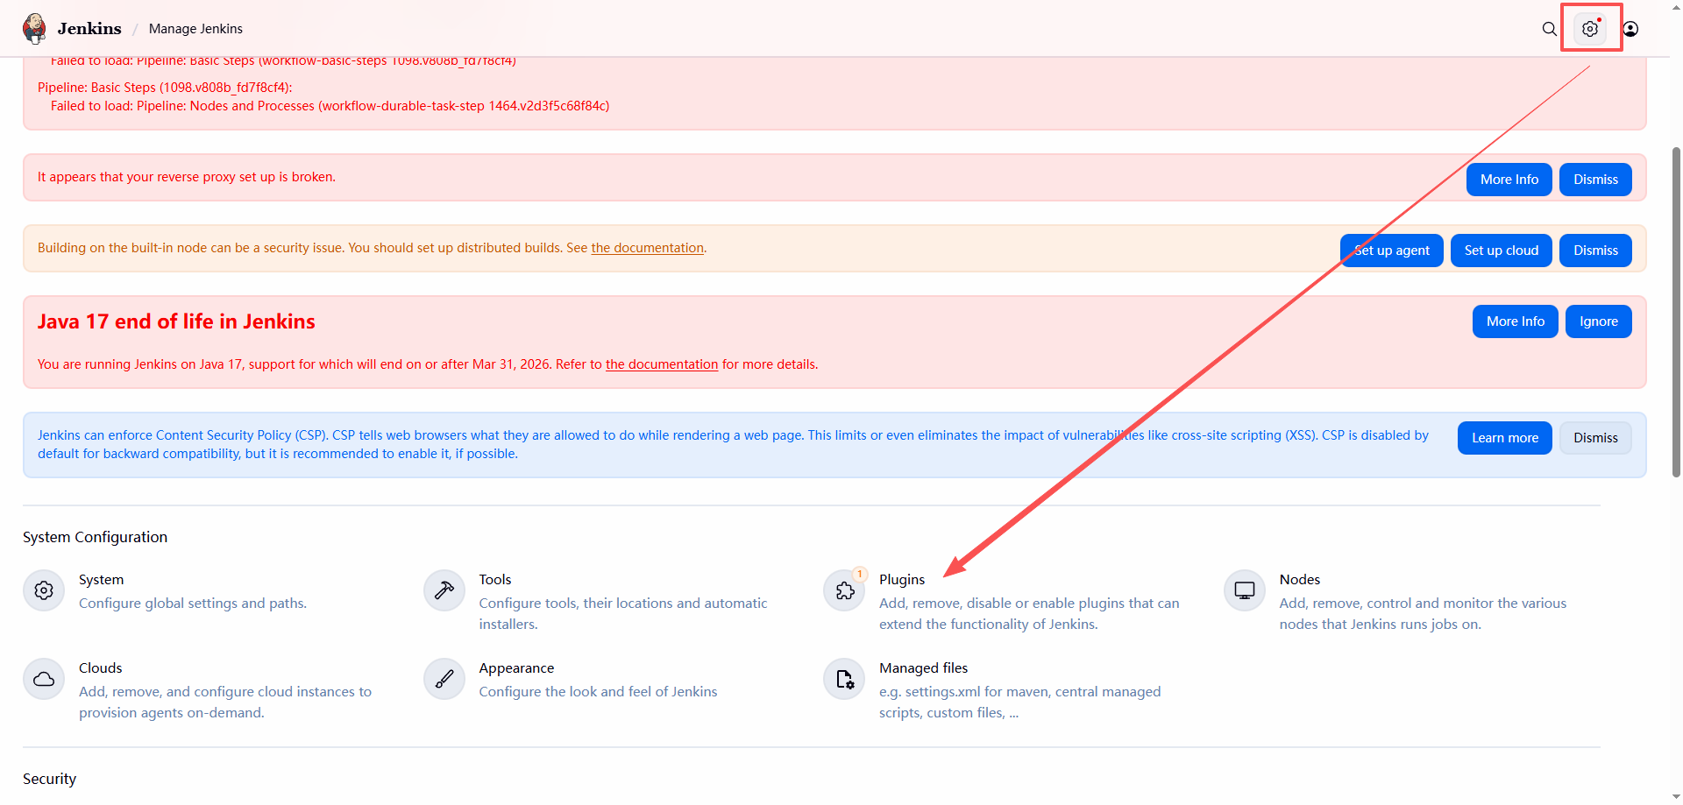Screen dimensions: 1683x805
Task: Open the documentation link for distributed builds
Action: (x=648, y=248)
